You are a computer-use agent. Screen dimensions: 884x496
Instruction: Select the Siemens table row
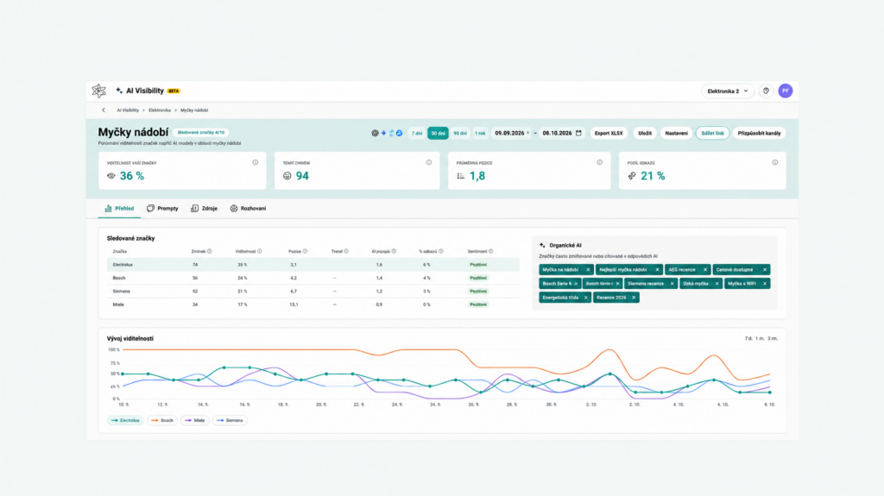313,292
